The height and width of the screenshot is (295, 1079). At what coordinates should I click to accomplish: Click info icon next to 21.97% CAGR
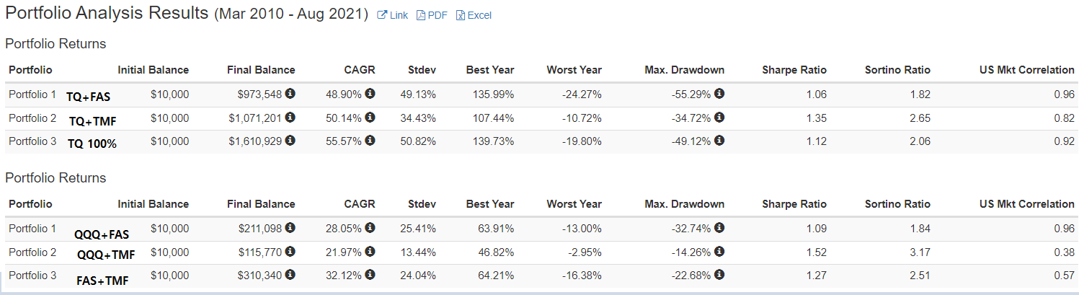point(370,252)
